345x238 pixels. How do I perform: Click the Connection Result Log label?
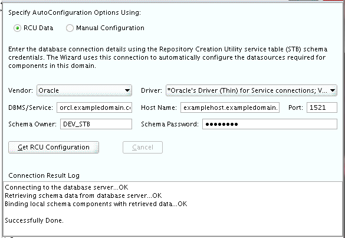click(44, 175)
